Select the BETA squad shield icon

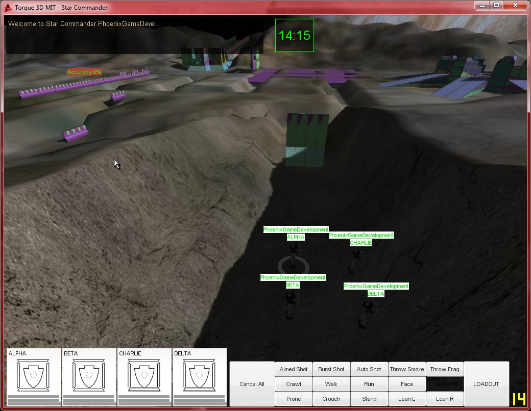(x=89, y=375)
